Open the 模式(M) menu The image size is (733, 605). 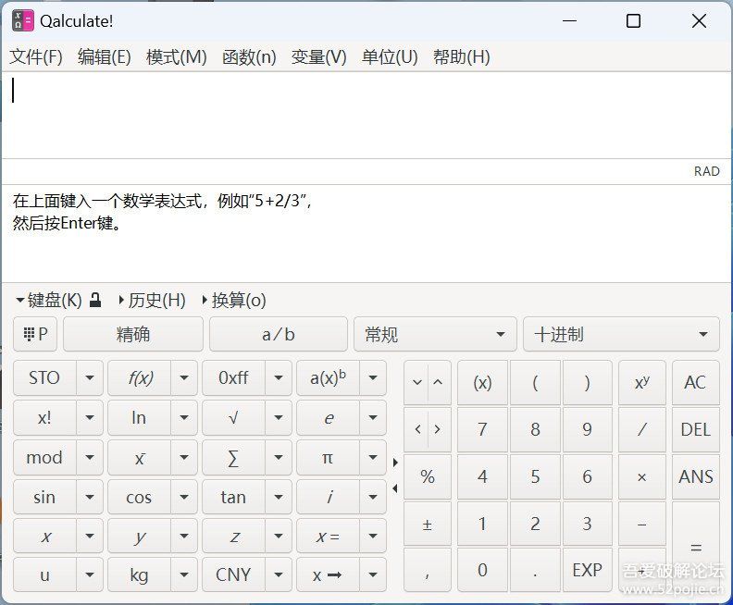point(176,57)
